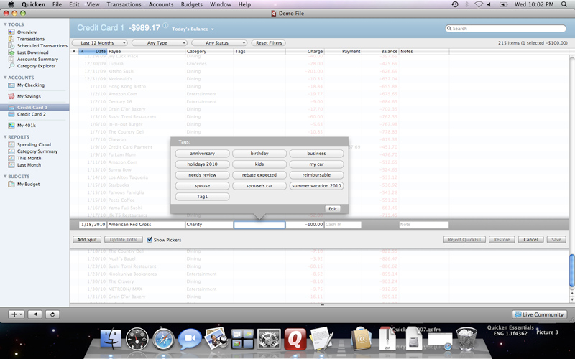Screen dimensions: 575x359
Task: Open Spotlight search magnifier in menu bar
Action: coord(564,4)
